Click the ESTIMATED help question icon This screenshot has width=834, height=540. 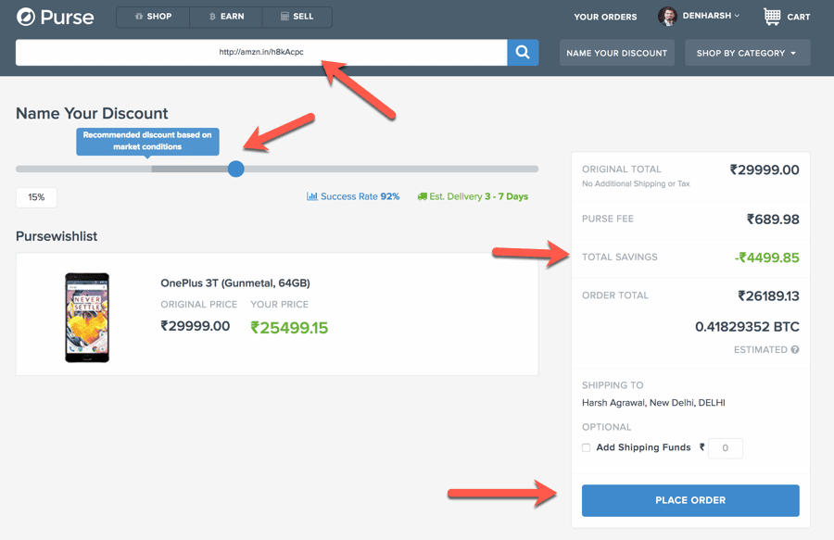795,350
